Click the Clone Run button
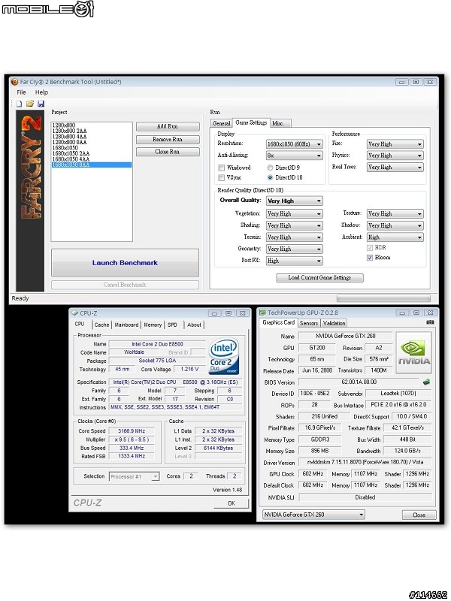The image size is (451, 601). point(168,152)
